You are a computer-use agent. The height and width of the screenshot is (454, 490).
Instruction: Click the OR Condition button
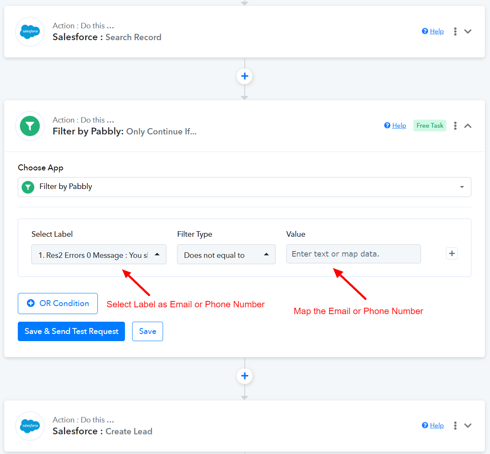[x=58, y=304]
